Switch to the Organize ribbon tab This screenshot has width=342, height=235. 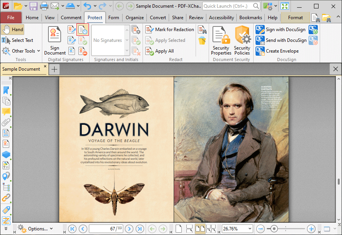134,17
